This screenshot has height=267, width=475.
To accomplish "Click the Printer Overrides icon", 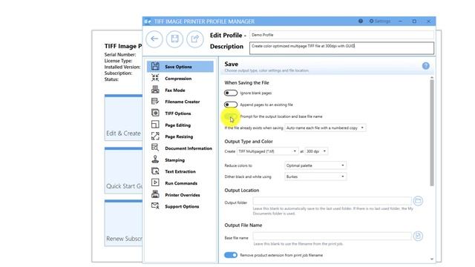I will pyautogui.click(x=155, y=194).
